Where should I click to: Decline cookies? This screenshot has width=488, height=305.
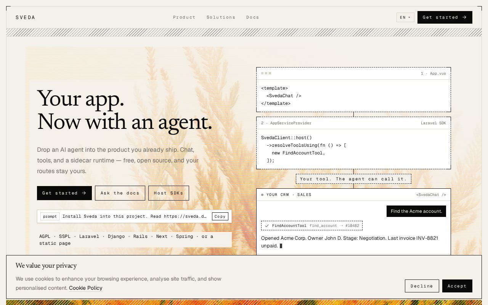tap(422, 286)
